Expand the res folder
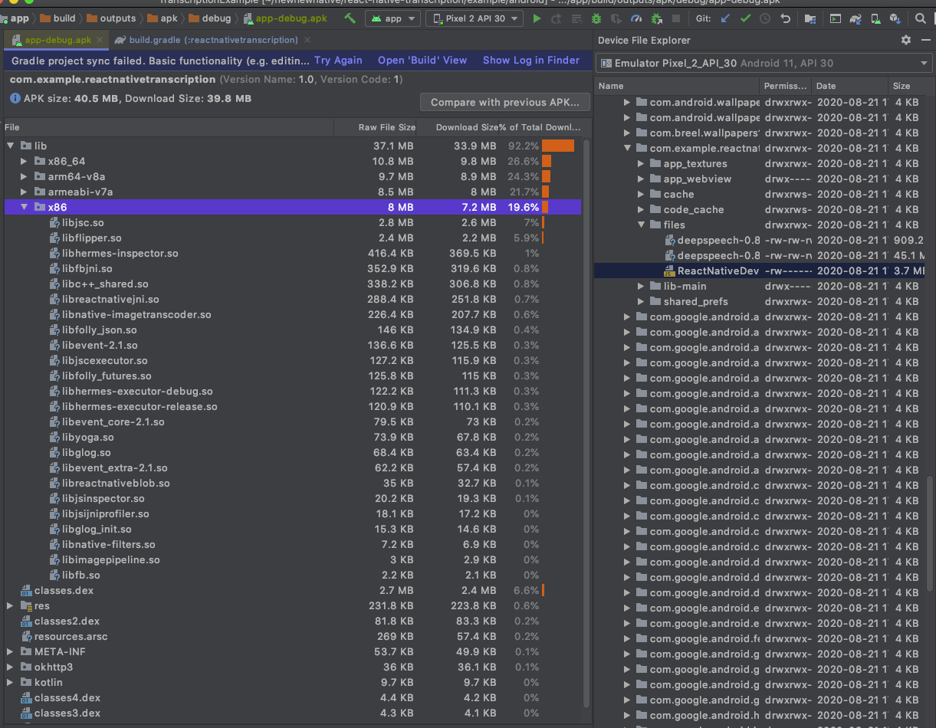This screenshot has height=728, width=936. (x=11, y=605)
